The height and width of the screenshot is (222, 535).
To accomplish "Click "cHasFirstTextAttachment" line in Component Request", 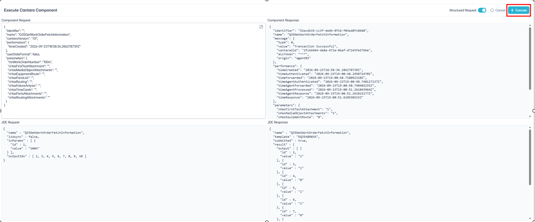I will click(x=29, y=66).
